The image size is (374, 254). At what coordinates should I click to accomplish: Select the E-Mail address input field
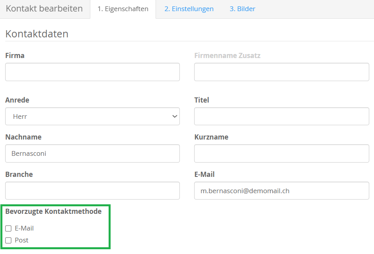pos(281,191)
